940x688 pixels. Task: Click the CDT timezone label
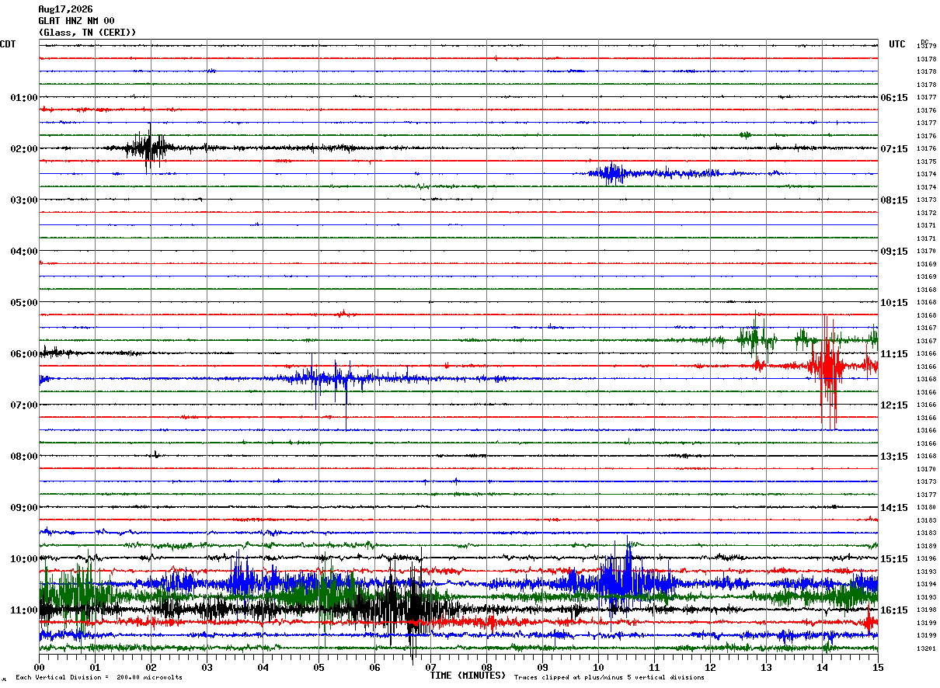[8, 44]
